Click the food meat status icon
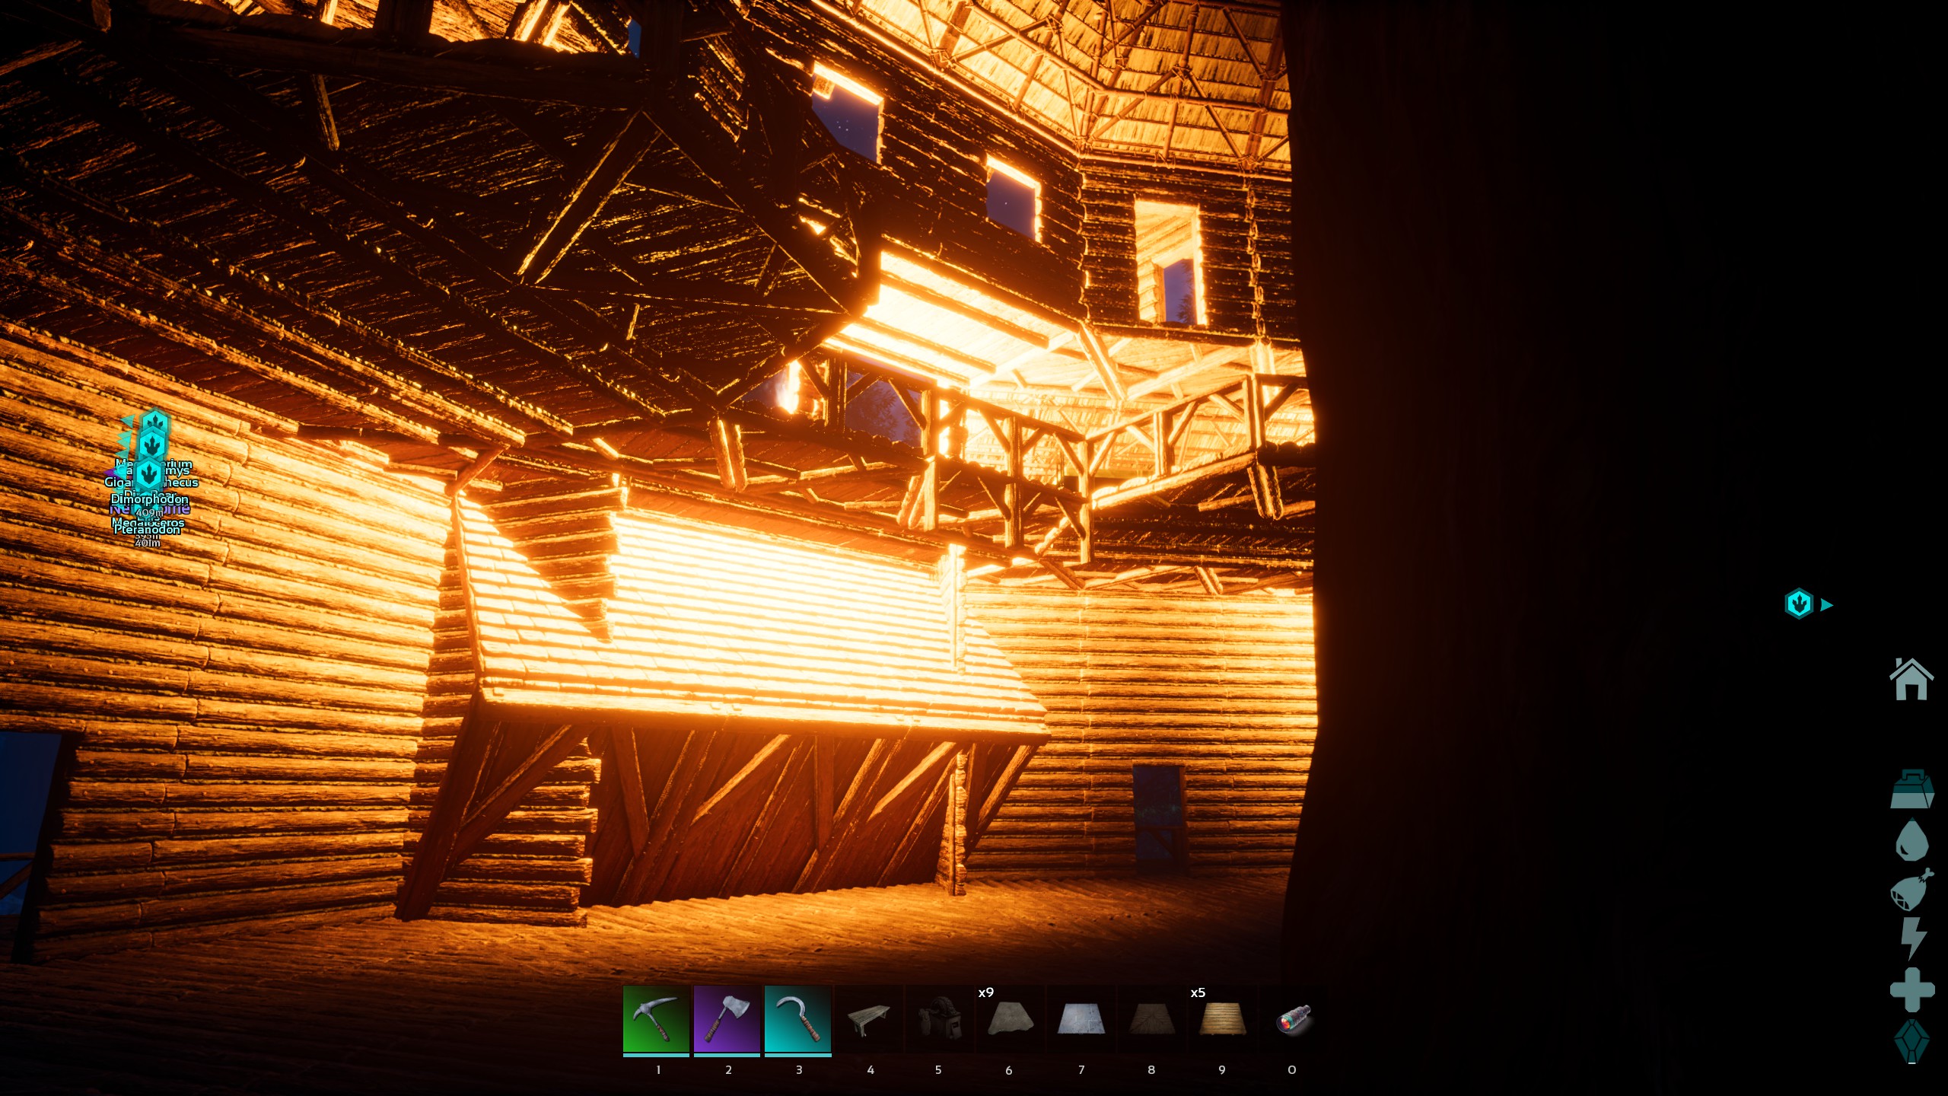1948x1096 pixels. coord(1911,890)
